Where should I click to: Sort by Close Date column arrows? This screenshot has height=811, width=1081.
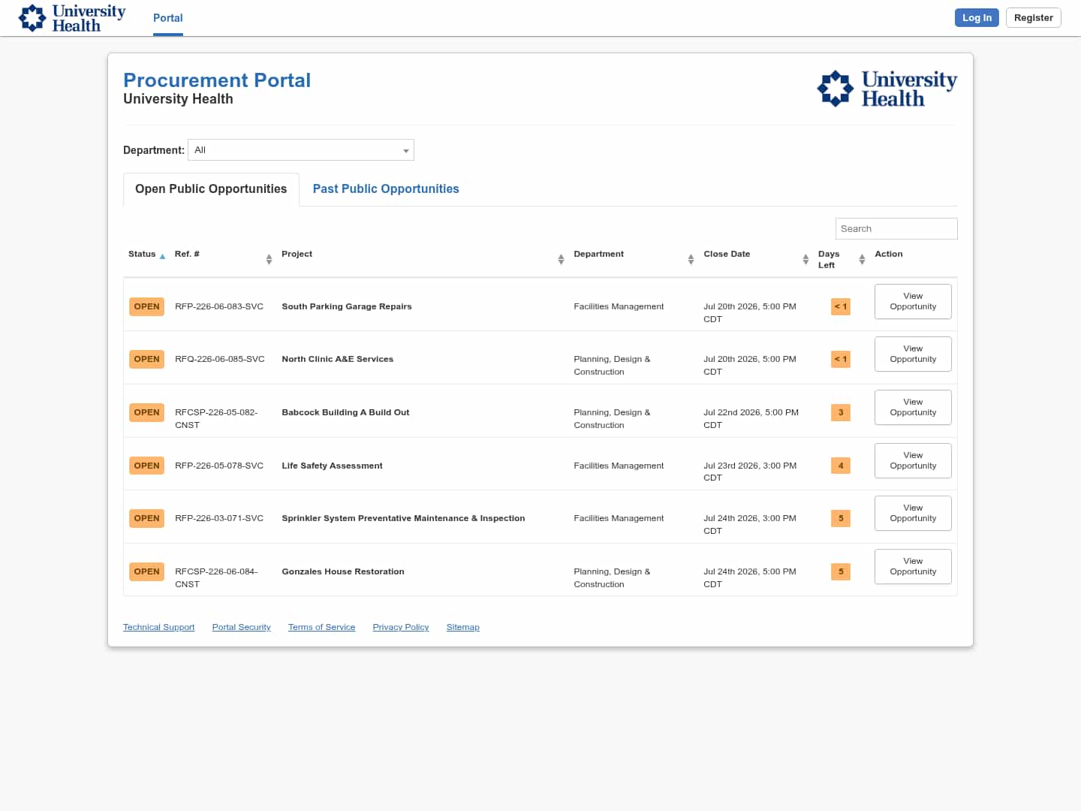(805, 259)
